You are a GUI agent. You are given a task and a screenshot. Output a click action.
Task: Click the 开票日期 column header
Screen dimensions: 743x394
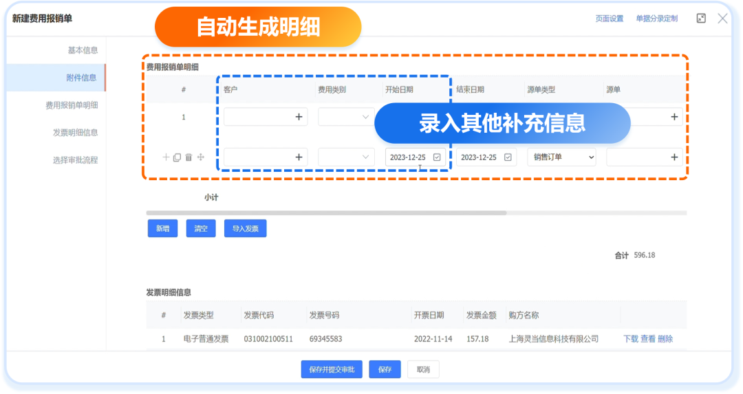pos(429,316)
